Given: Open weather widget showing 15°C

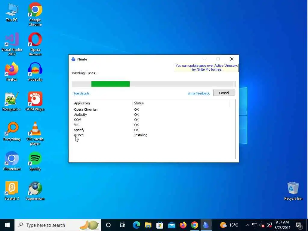Looking at the screenshot, I should (x=229, y=225).
